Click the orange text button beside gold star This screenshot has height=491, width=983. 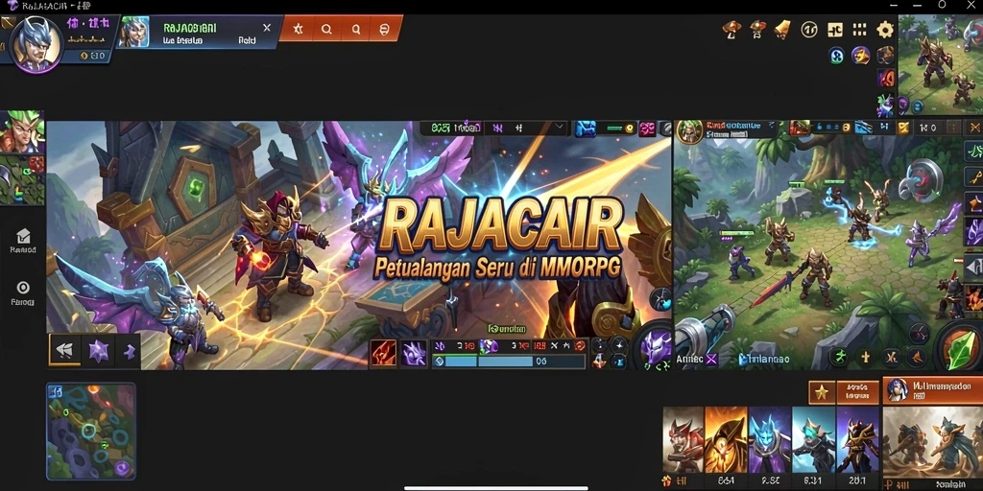point(856,392)
